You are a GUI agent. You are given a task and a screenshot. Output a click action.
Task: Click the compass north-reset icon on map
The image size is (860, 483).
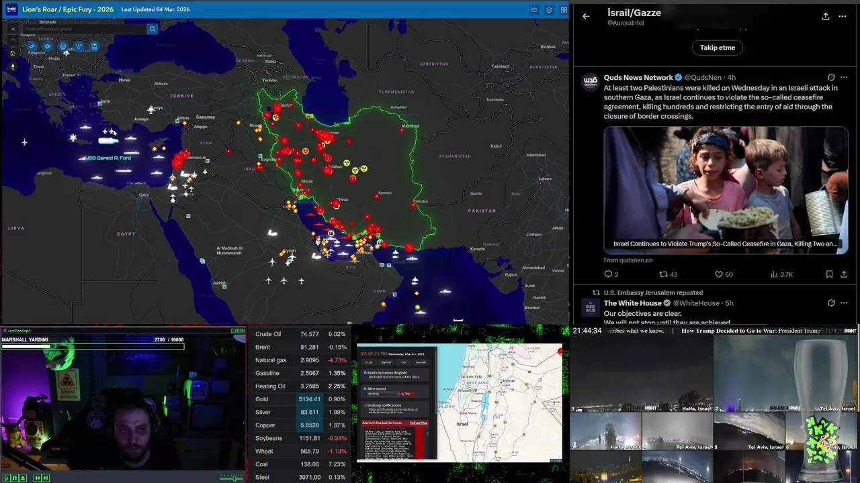(13, 67)
